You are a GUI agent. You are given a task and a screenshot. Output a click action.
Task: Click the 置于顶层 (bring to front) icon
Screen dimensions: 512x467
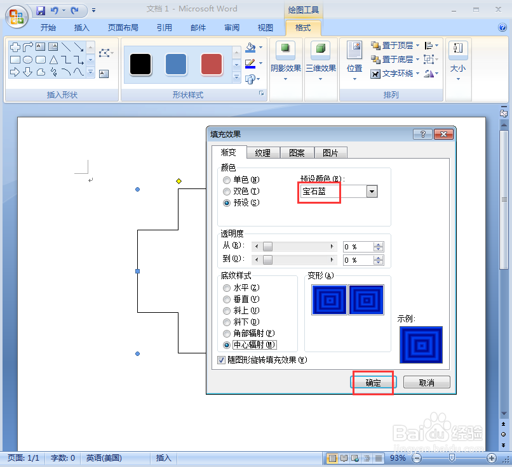[x=376, y=46]
